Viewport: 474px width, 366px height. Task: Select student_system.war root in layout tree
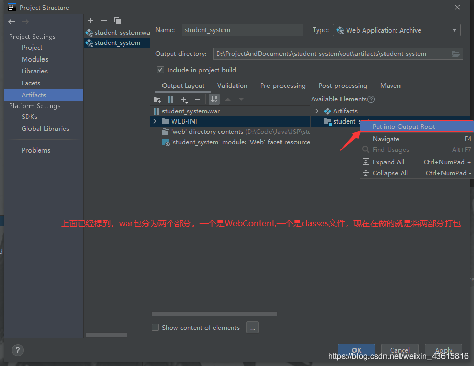pyautogui.click(x=230, y=111)
